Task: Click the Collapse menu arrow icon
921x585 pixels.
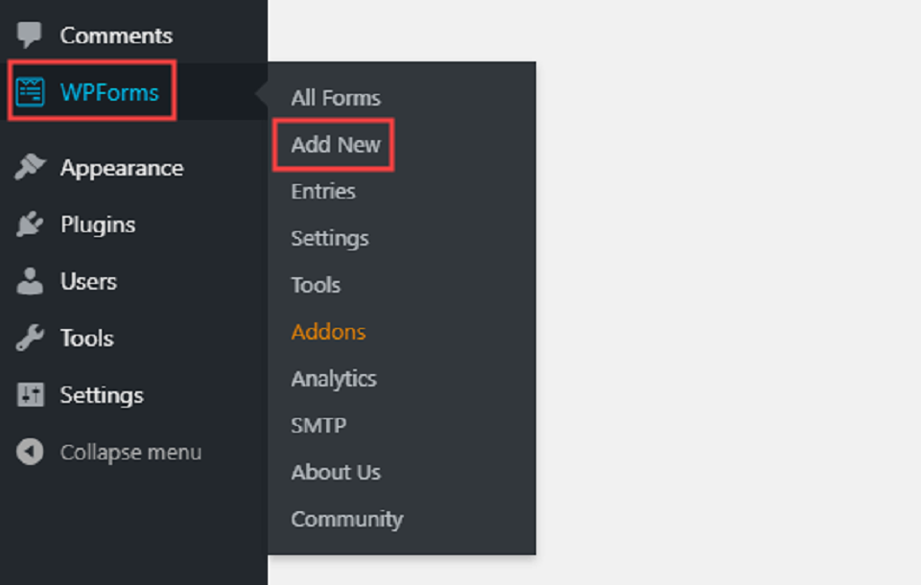Action: coord(30,452)
